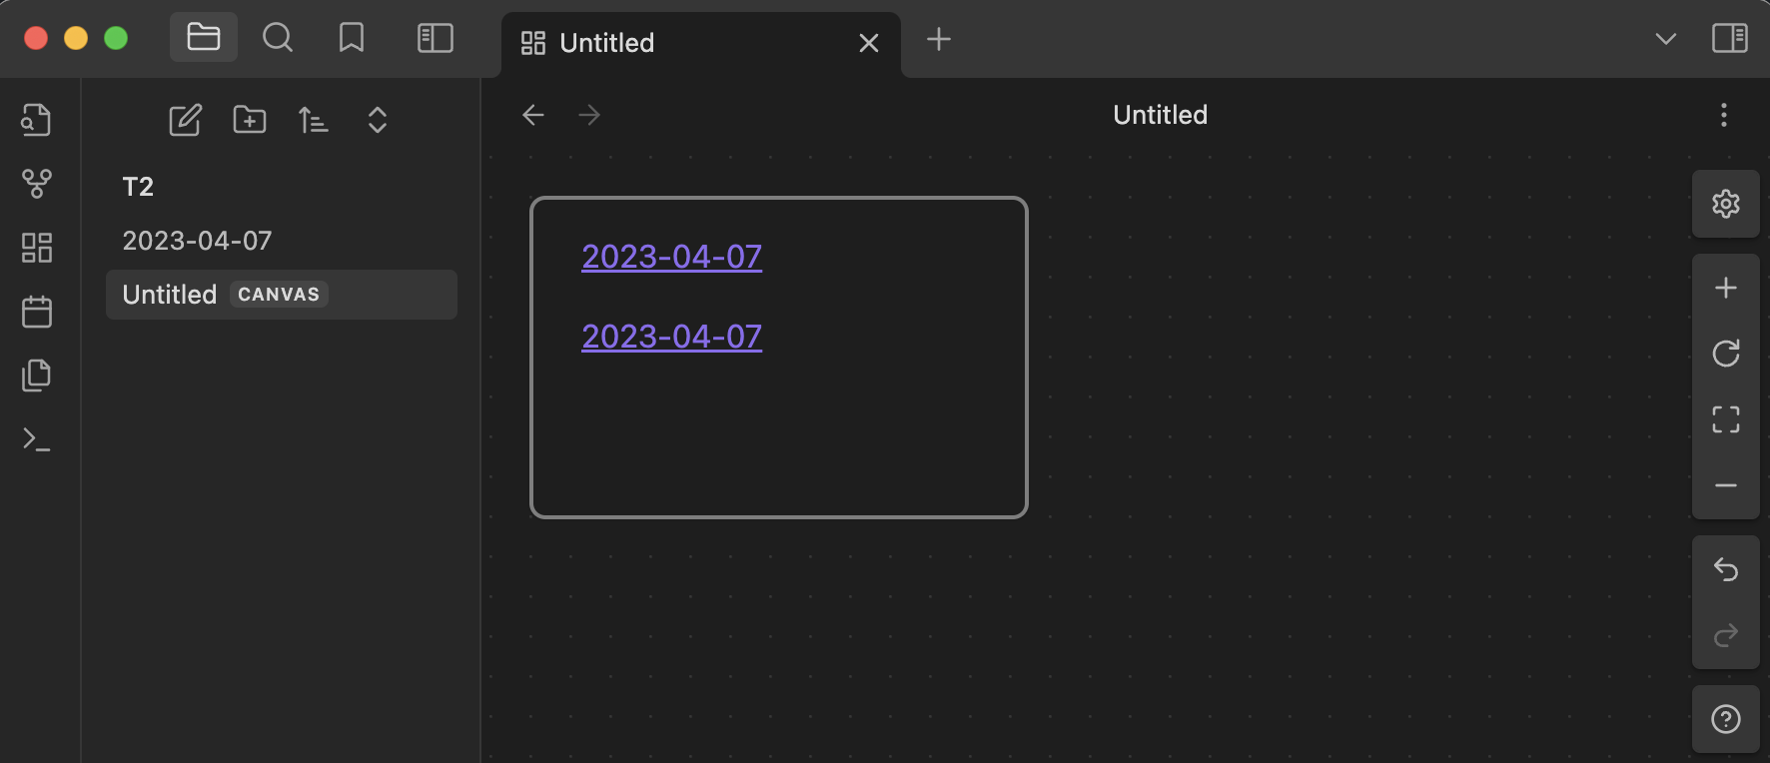This screenshot has height=763, width=1770.
Task: Change file sort order
Action: click(314, 120)
